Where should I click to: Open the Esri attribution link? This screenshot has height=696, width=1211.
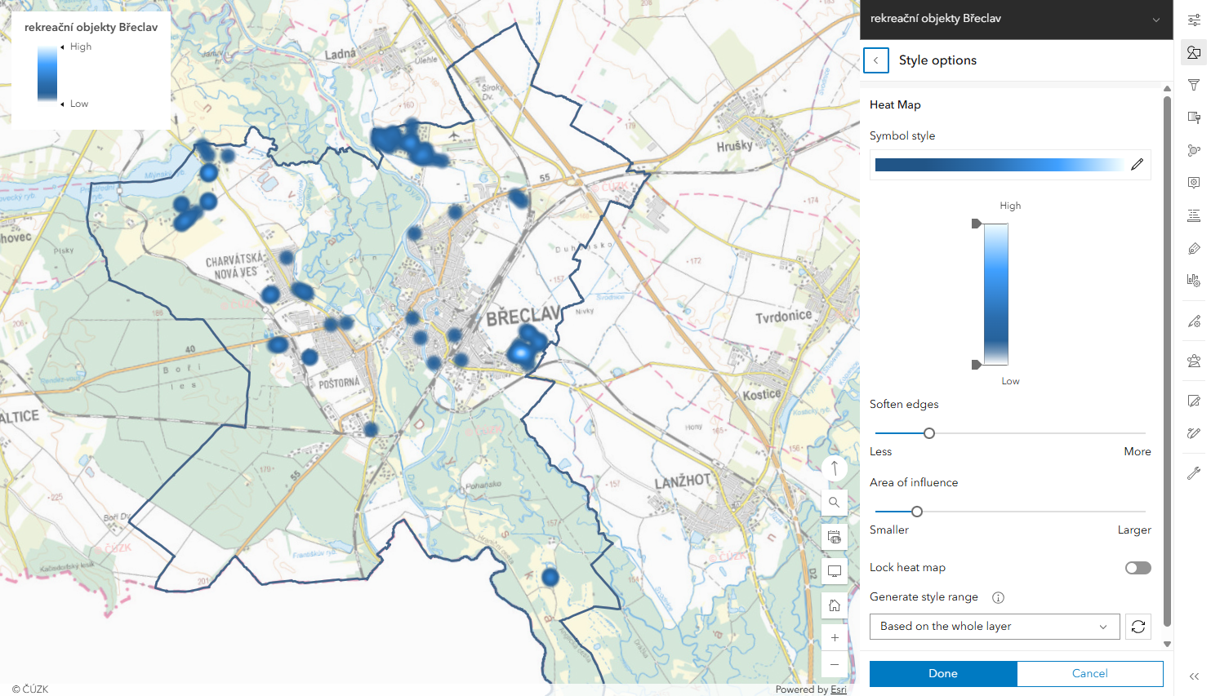coord(839,689)
